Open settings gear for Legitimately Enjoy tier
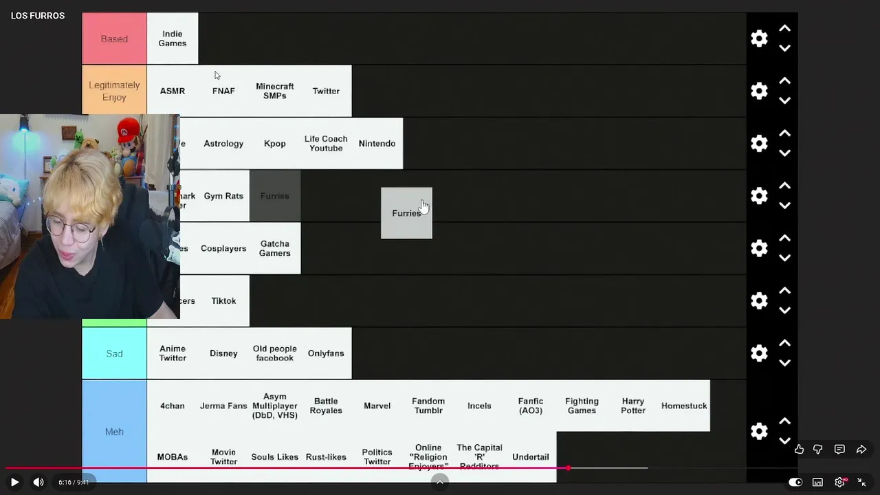This screenshot has height=495, width=880. click(x=759, y=91)
